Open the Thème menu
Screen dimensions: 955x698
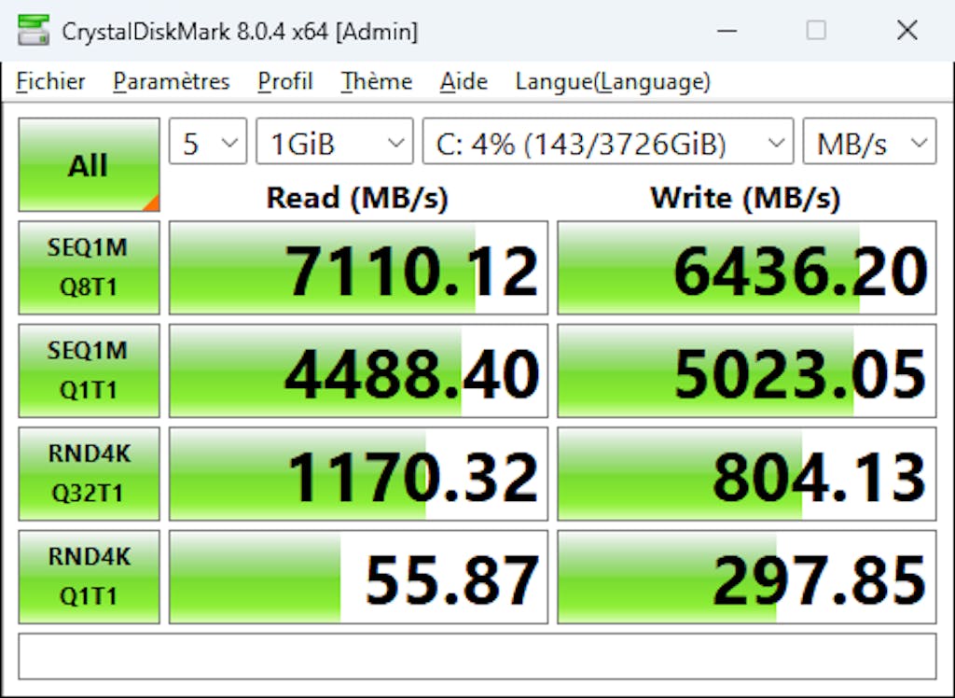[376, 82]
